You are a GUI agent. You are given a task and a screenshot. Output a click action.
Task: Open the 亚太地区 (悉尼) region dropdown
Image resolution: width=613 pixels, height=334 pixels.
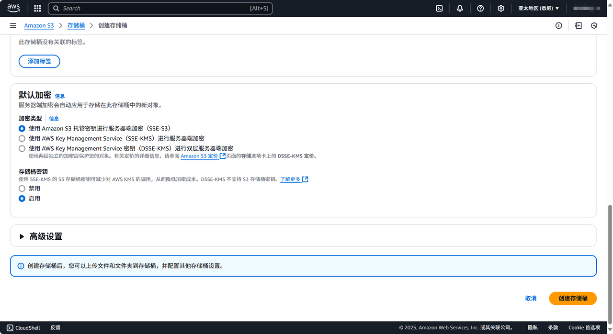point(539,8)
